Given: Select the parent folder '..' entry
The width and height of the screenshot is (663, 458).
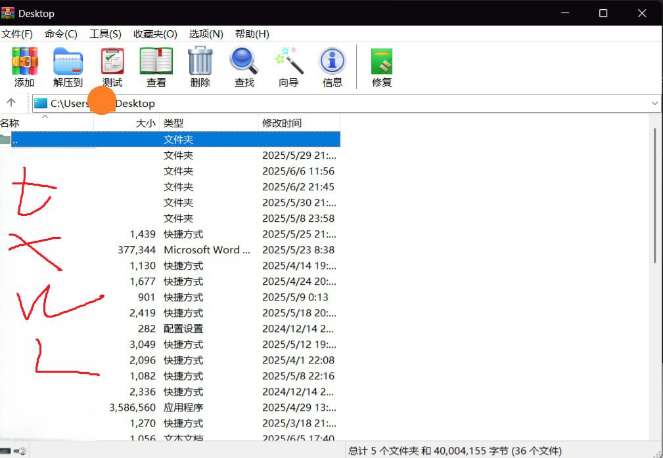Looking at the screenshot, I should coord(66,139).
